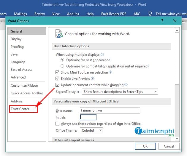Image resolution: width=187 pixels, height=156 pixels.
Task: Click the dialog Help question mark
Action: tap(162, 21)
